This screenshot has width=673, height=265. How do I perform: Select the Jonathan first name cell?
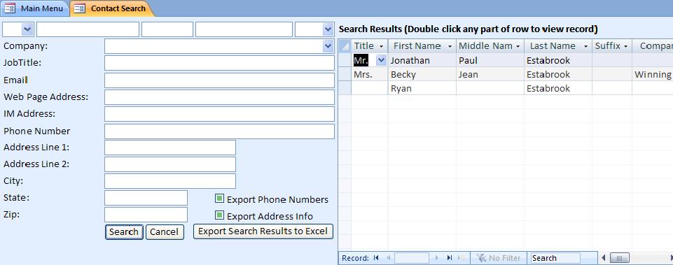tap(422, 60)
